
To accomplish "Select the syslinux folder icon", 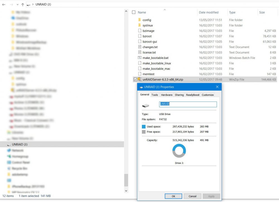I will (x=140, y=25).
